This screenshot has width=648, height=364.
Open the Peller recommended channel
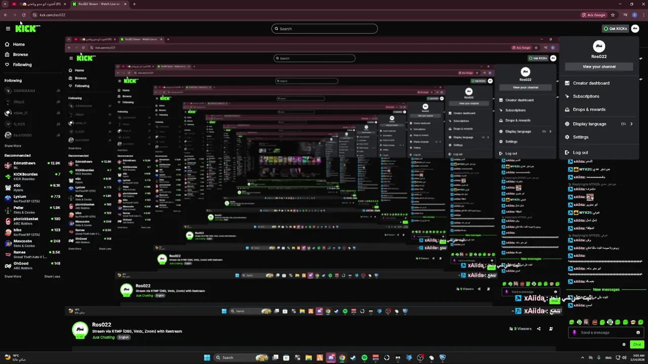pyautogui.click(x=32, y=209)
